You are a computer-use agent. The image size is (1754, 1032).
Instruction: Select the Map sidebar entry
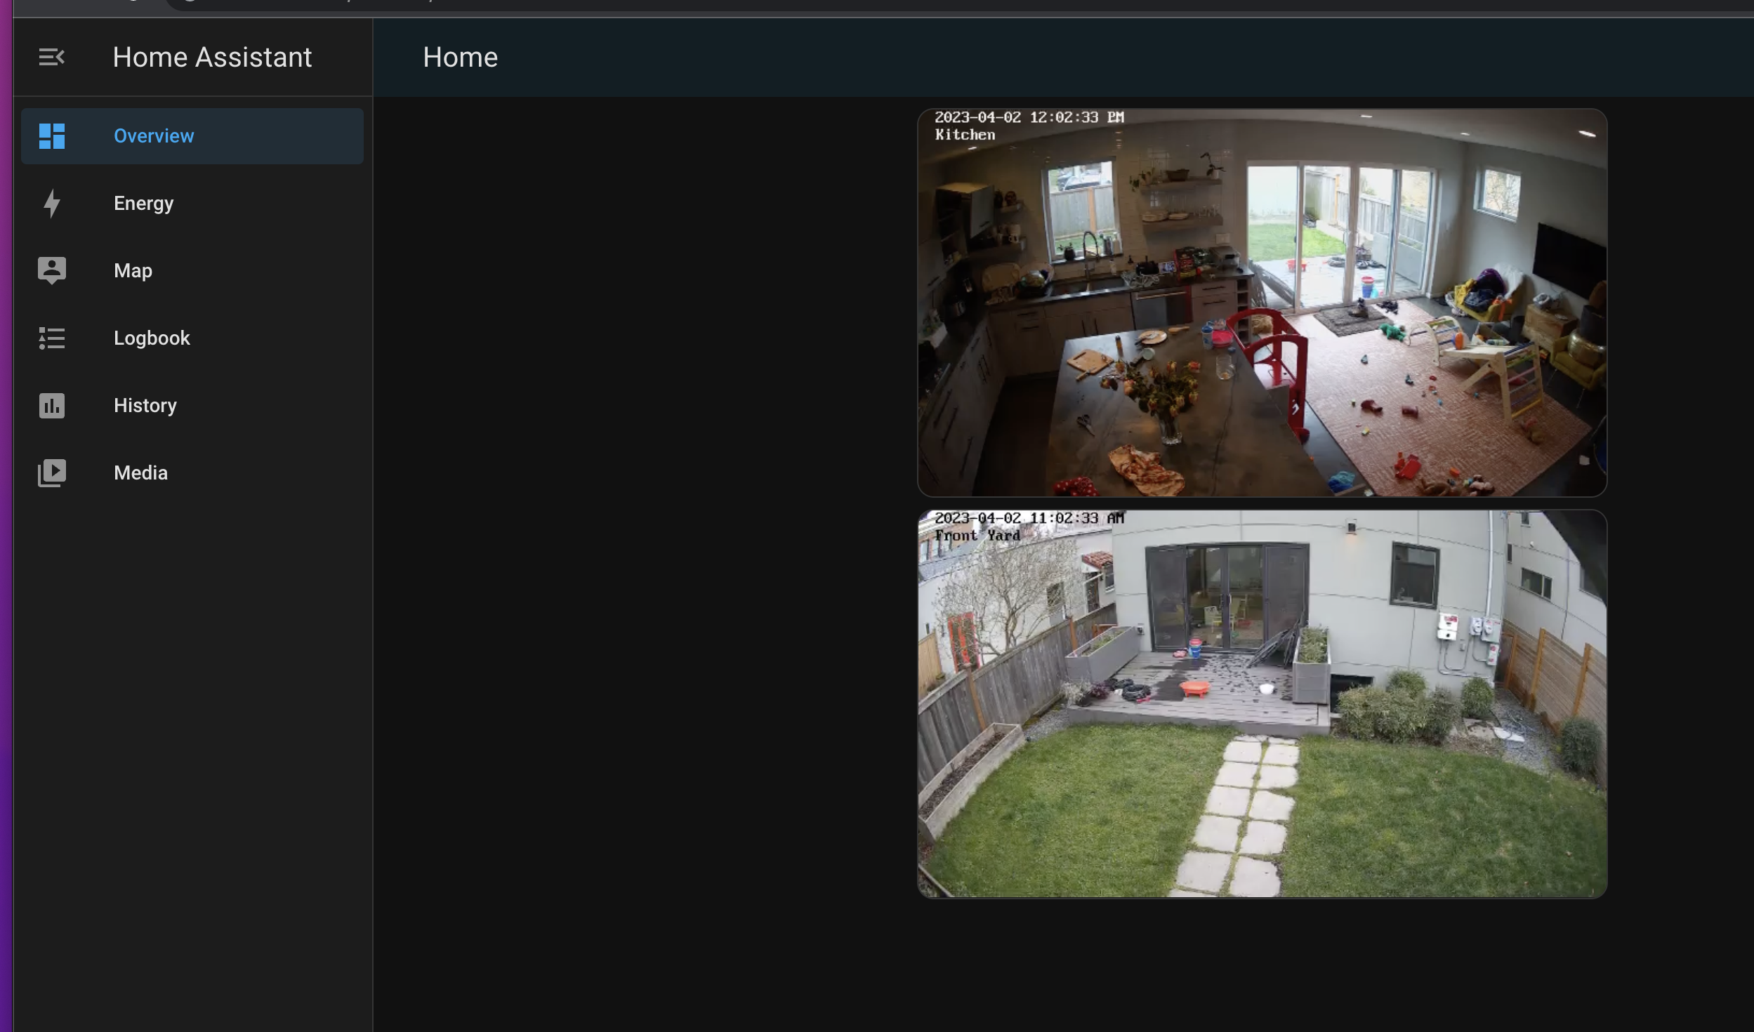pyautogui.click(x=133, y=270)
